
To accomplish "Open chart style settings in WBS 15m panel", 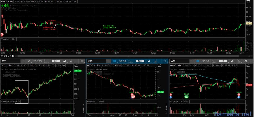I will pyautogui.click(x=149, y=61).
